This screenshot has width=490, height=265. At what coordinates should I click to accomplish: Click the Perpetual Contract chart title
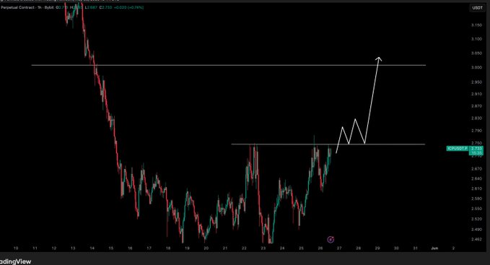(17, 7)
